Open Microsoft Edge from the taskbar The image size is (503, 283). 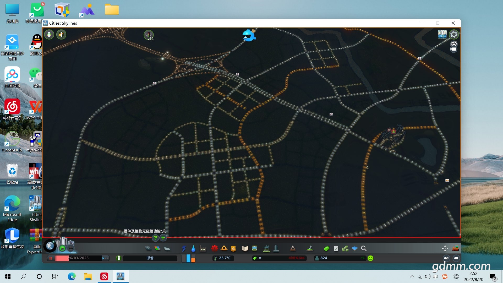click(72, 276)
